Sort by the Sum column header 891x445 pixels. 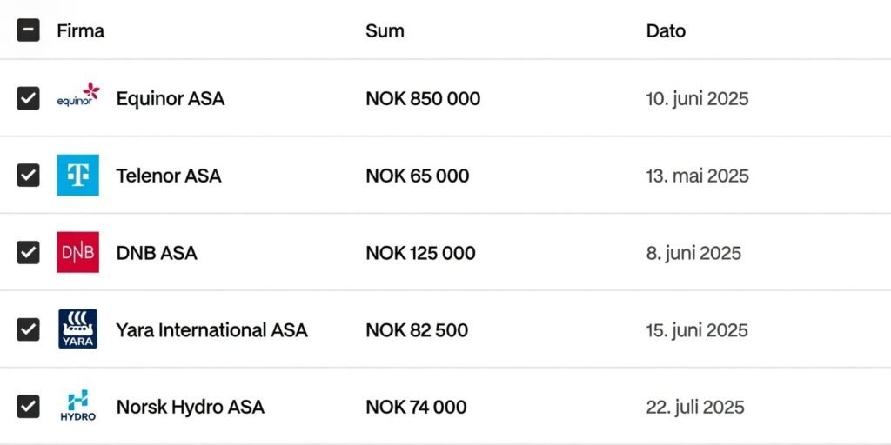pos(385,31)
